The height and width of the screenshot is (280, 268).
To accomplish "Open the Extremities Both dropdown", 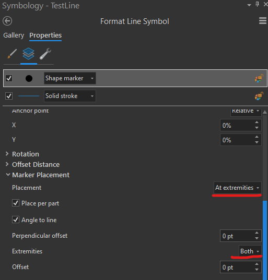I will click(250, 251).
